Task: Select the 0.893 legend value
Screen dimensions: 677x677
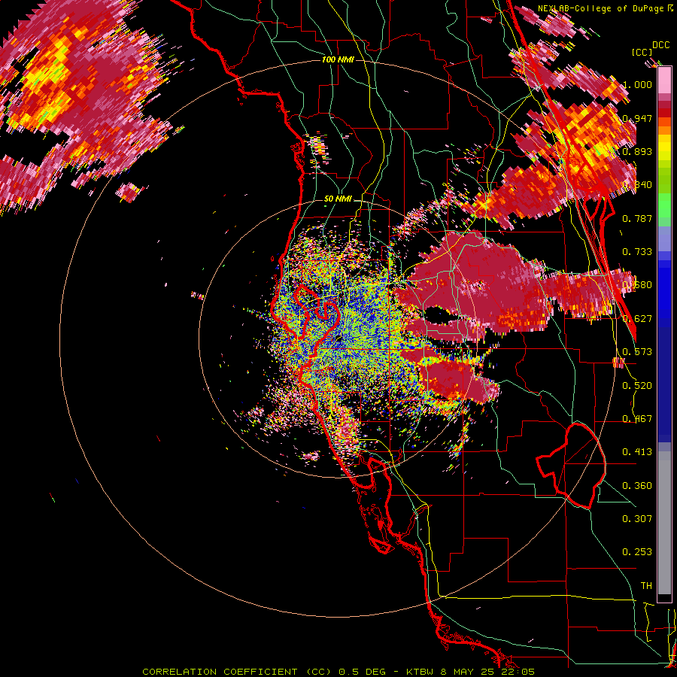Action: pyautogui.click(x=637, y=151)
